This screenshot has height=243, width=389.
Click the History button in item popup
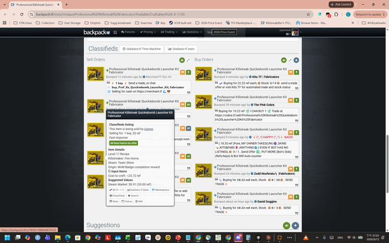pyautogui.click(x=127, y=201)
